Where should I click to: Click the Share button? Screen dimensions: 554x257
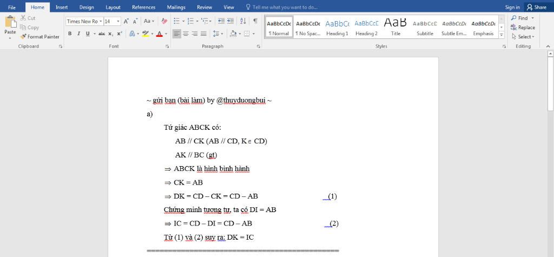click(x=536, y=7)
